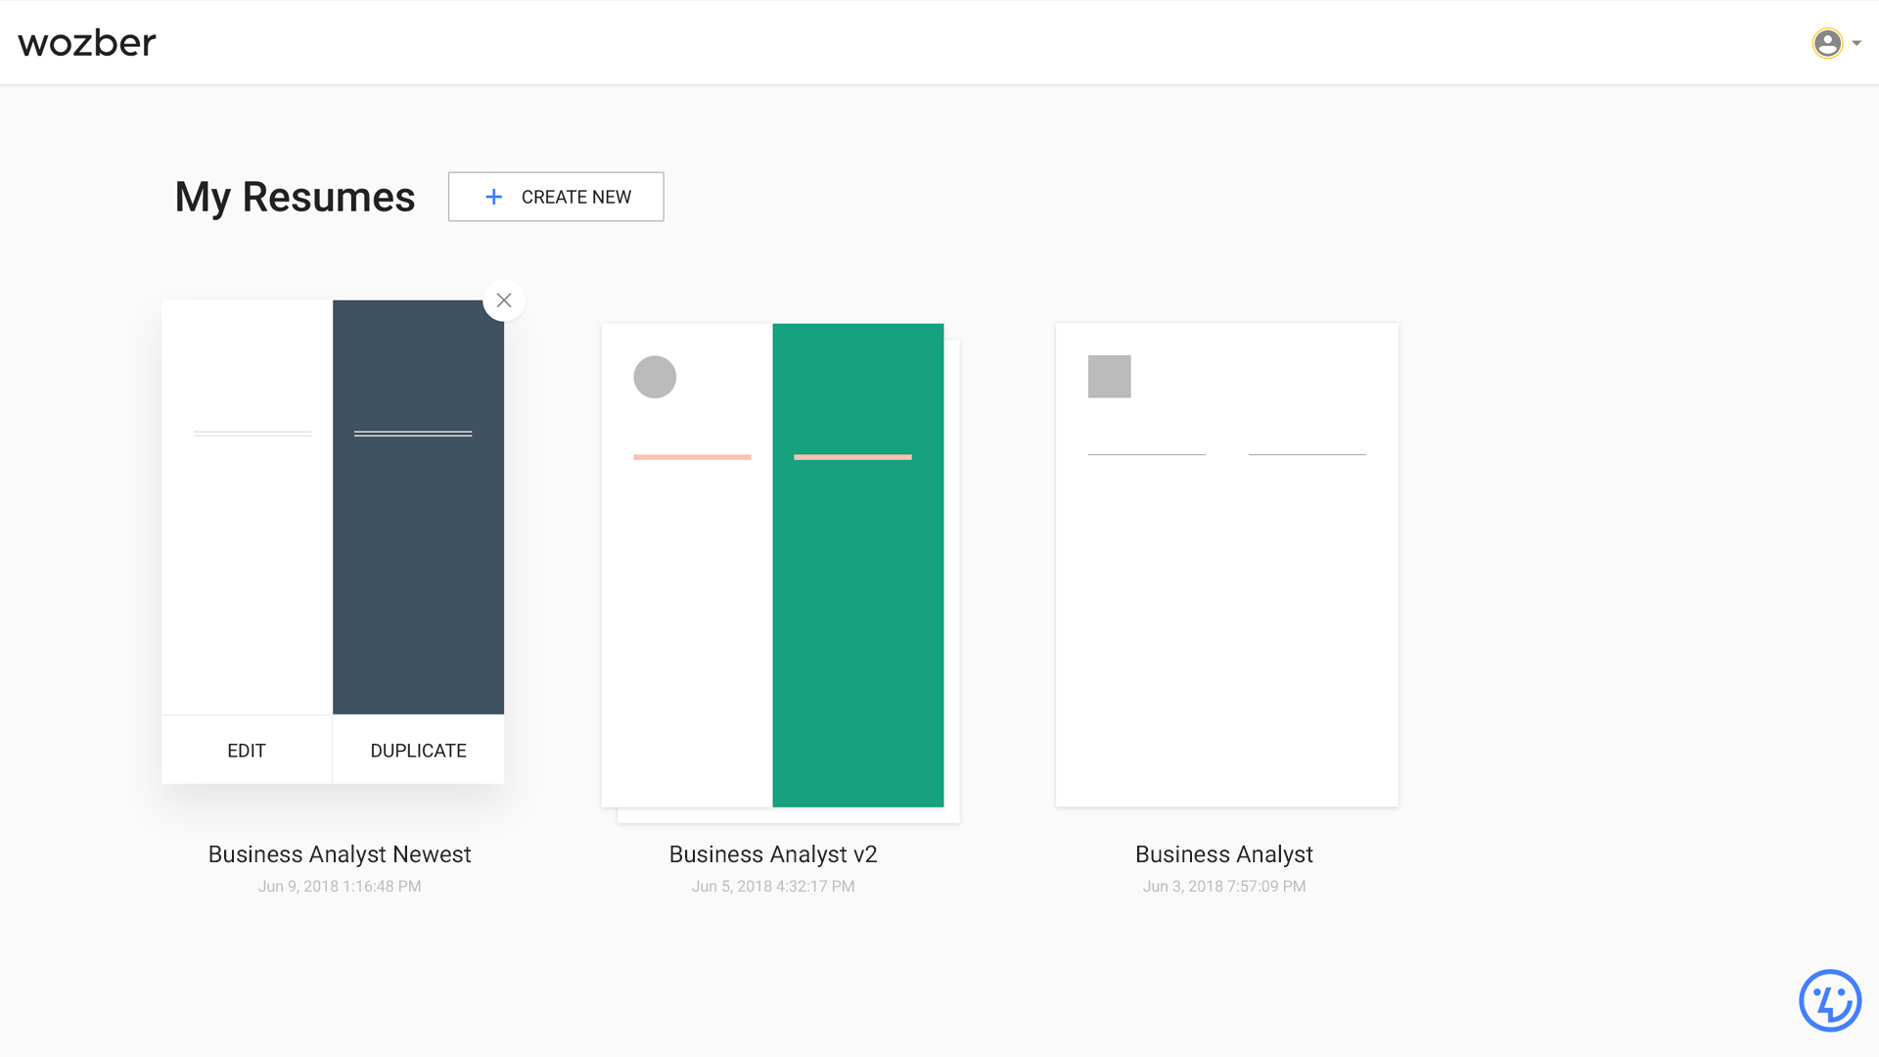This screenshot has height=1057, width=1879.
Task: Open the user account avatar
Action: tap(1826, 43)
